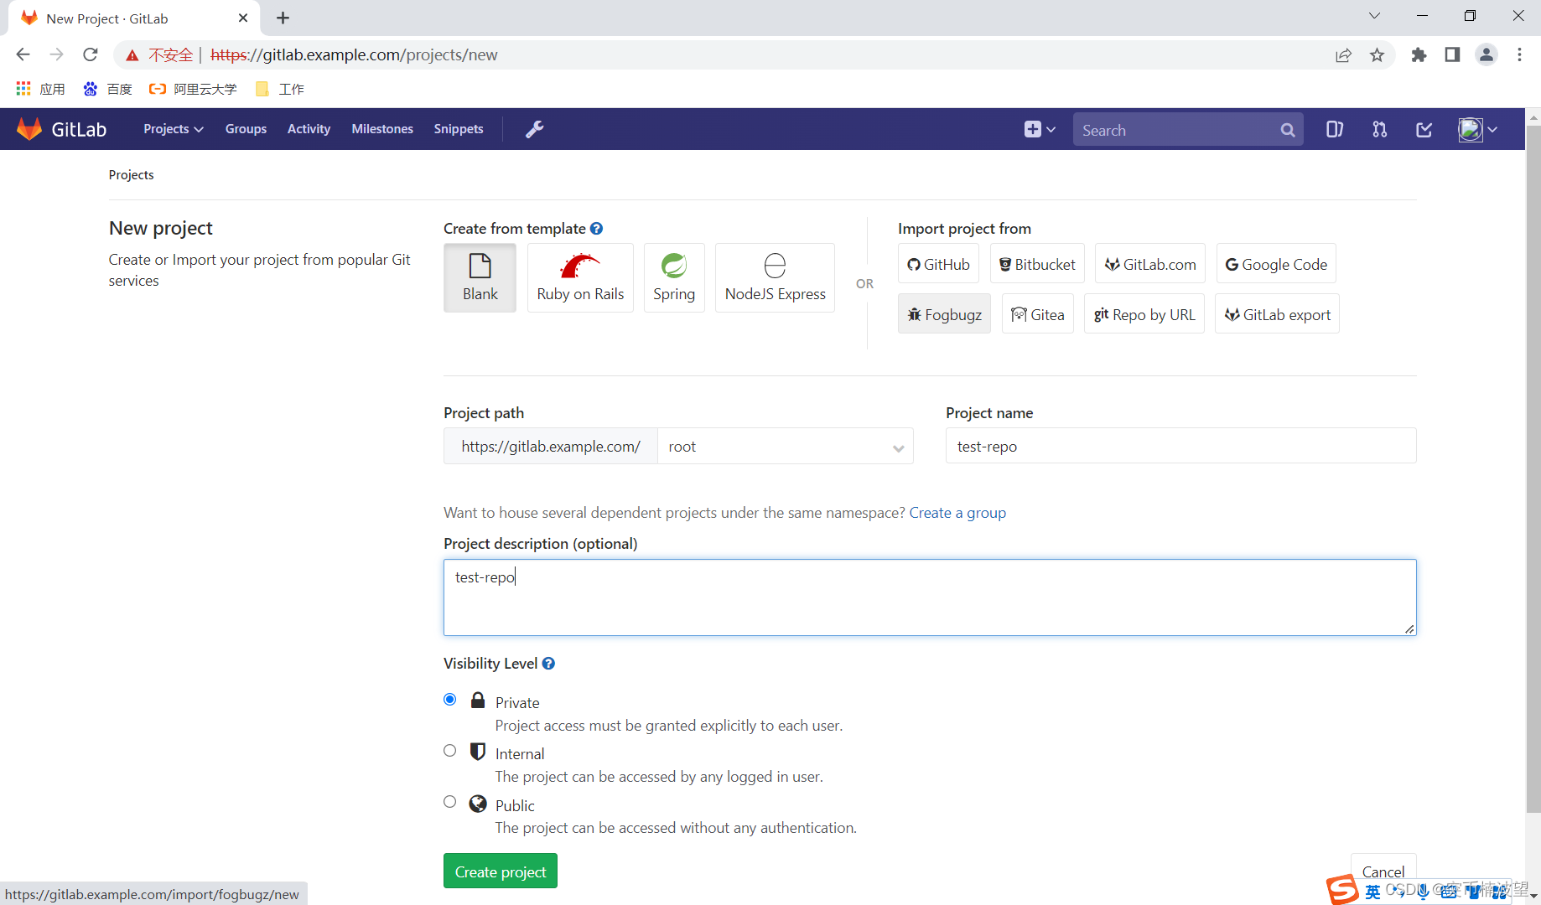Image resolution: width=1541 pixels, height=905 pixels.
Task: Import project from Google Code
Action: coord(1276,264)
